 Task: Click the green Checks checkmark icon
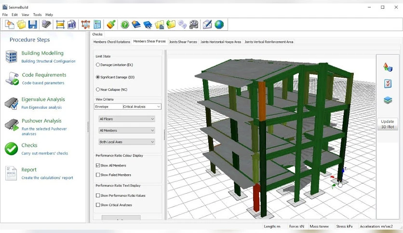(11, 149)
